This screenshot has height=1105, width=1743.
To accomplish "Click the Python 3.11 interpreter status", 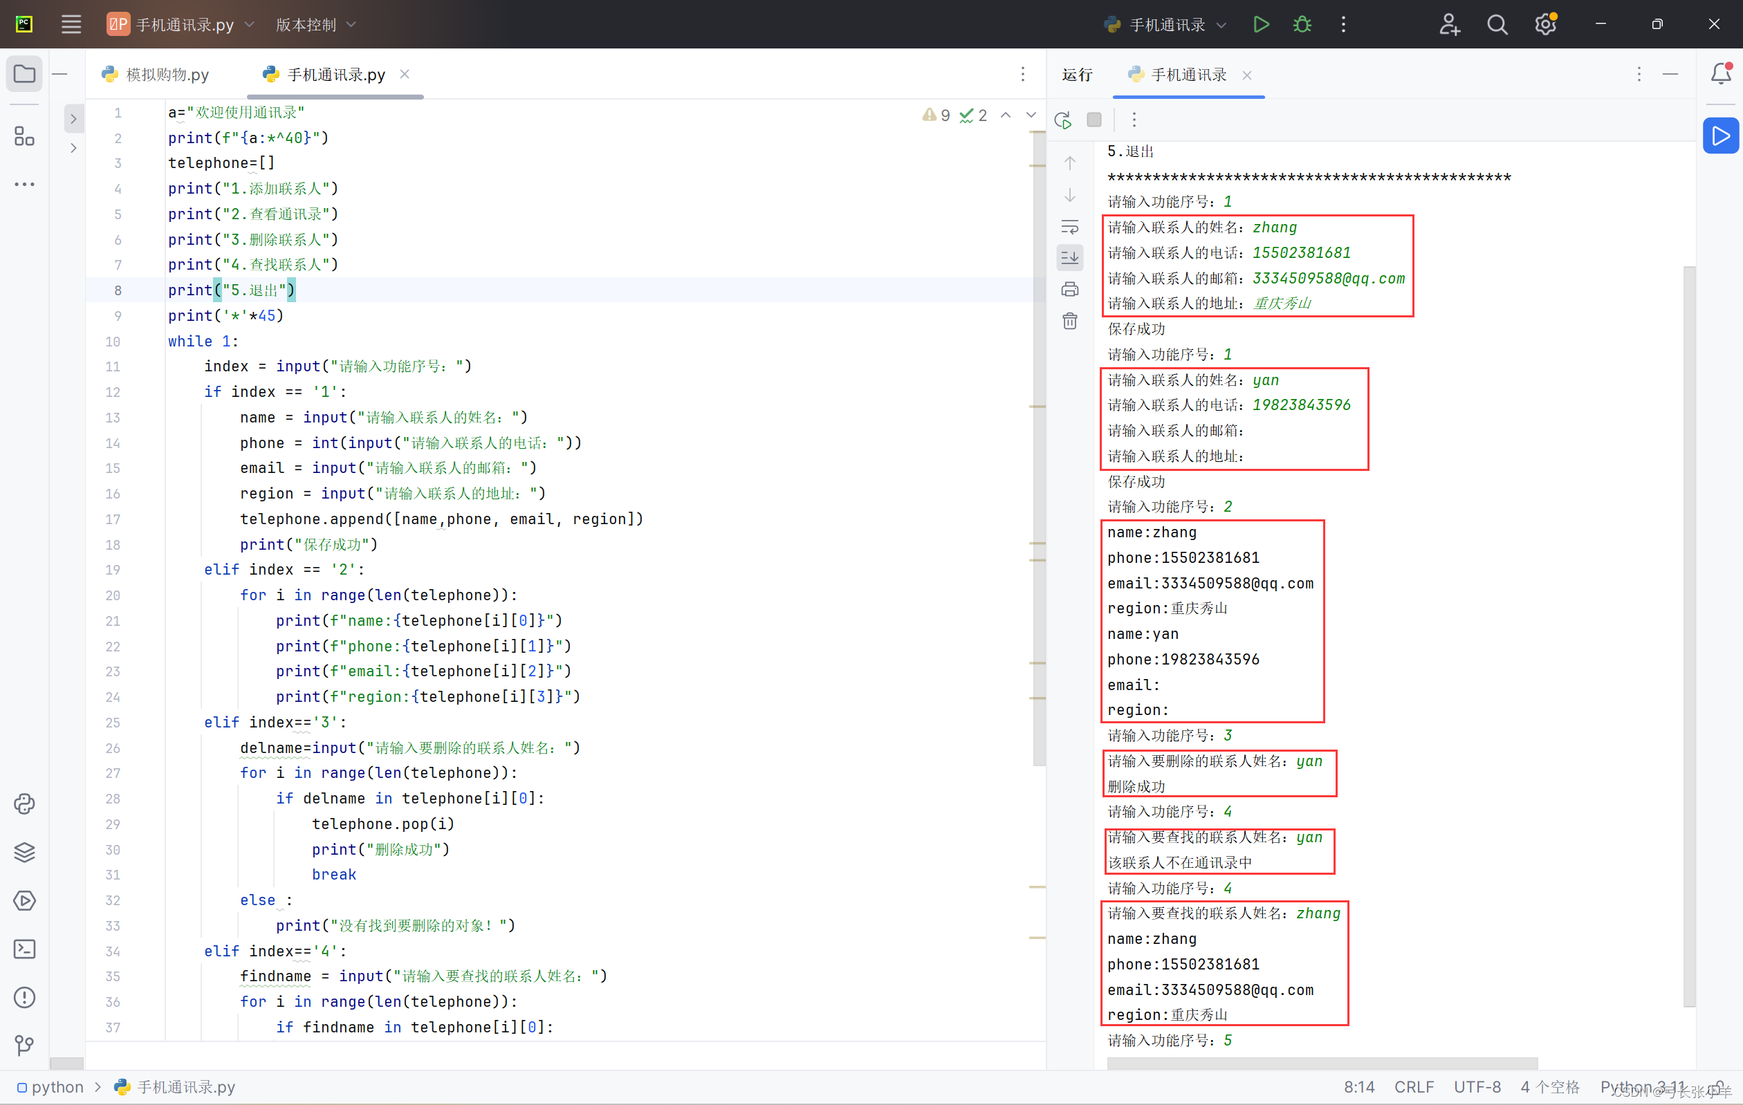I will [1641, 1086].
